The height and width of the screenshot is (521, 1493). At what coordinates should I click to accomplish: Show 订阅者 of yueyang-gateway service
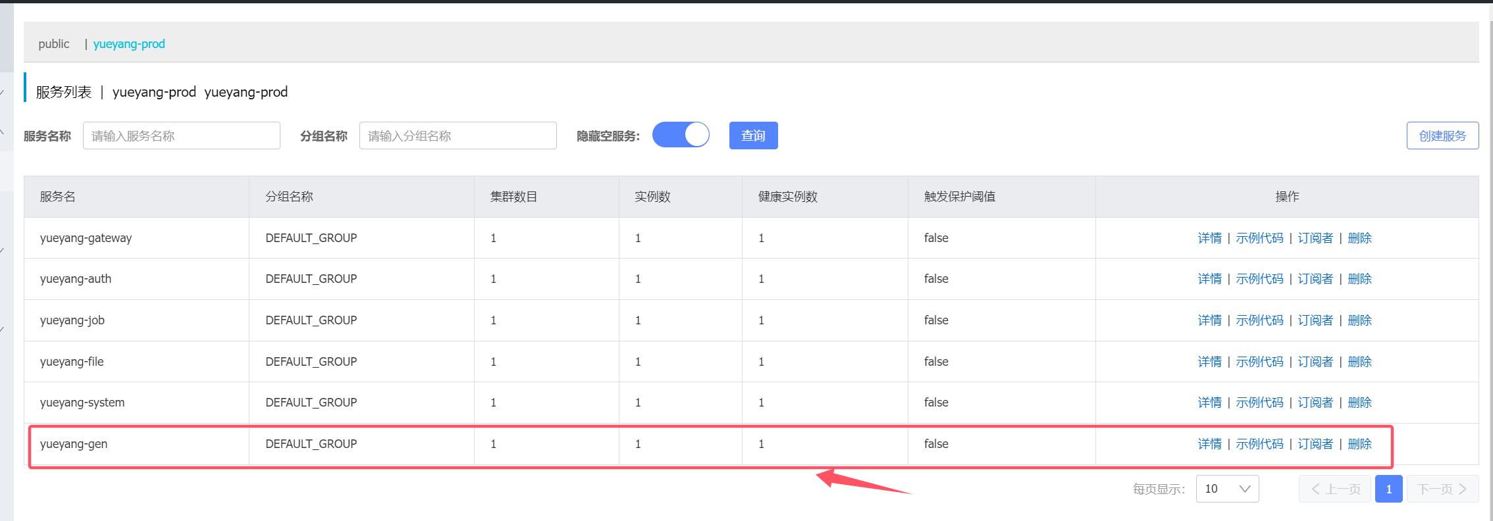[x=1315, y=238]
